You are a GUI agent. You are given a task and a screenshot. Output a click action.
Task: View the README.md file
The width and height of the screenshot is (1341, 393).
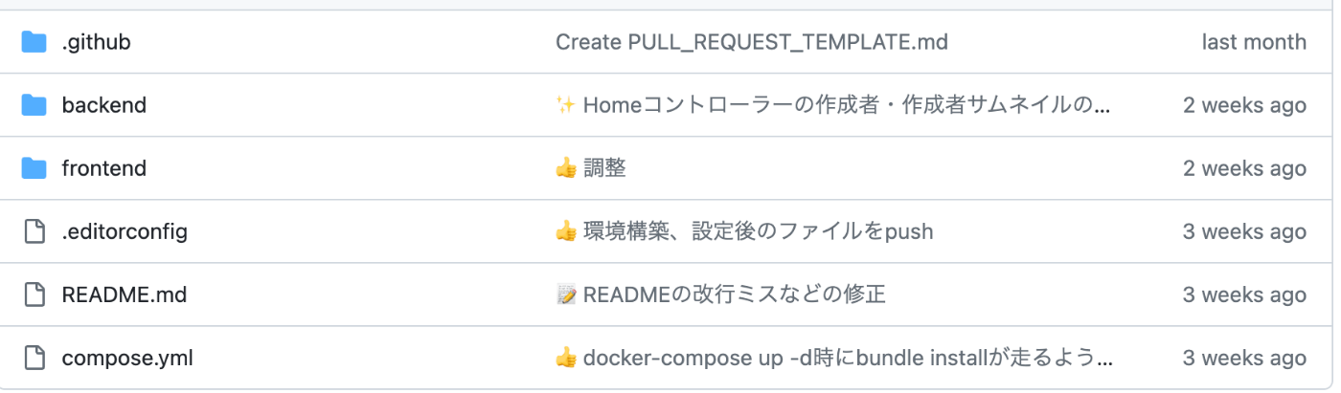pyautogui.click(x=125, y=295)
